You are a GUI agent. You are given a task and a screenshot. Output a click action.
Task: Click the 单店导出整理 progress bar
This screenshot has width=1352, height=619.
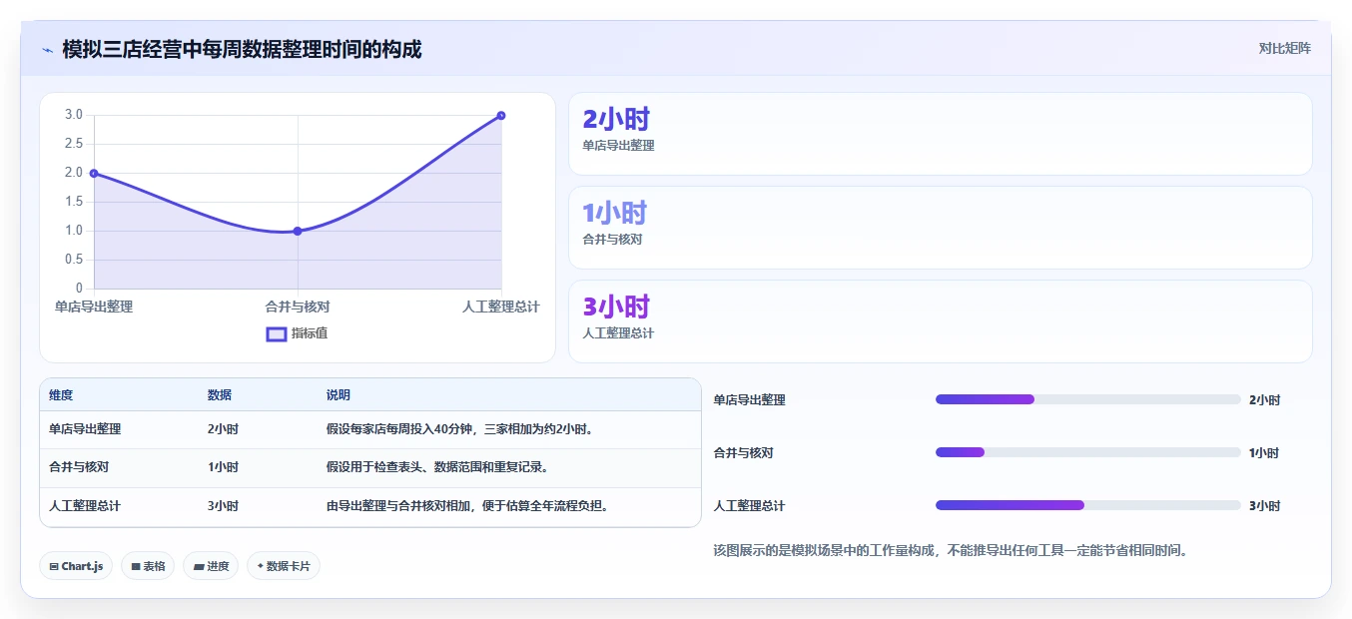coord(1088,399)
